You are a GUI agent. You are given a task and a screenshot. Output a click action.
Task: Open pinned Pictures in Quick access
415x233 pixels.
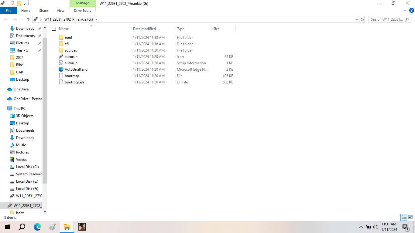click(x=22, y=43)
